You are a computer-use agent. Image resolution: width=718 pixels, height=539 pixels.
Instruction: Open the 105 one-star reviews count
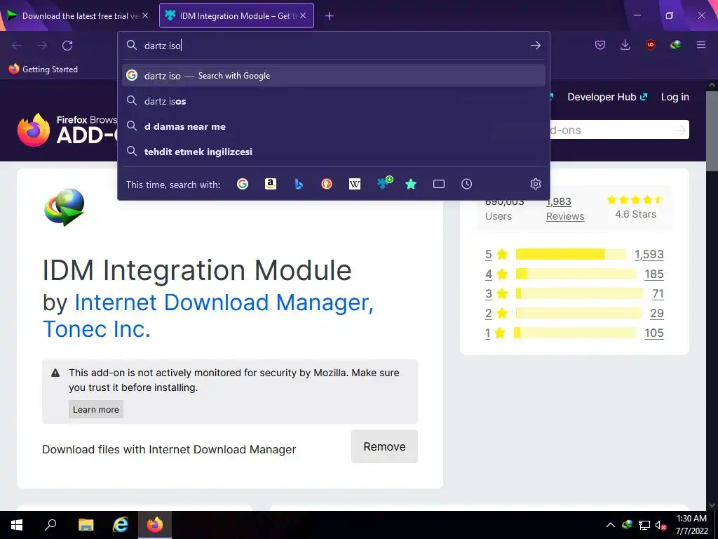[x=654, y=333]
